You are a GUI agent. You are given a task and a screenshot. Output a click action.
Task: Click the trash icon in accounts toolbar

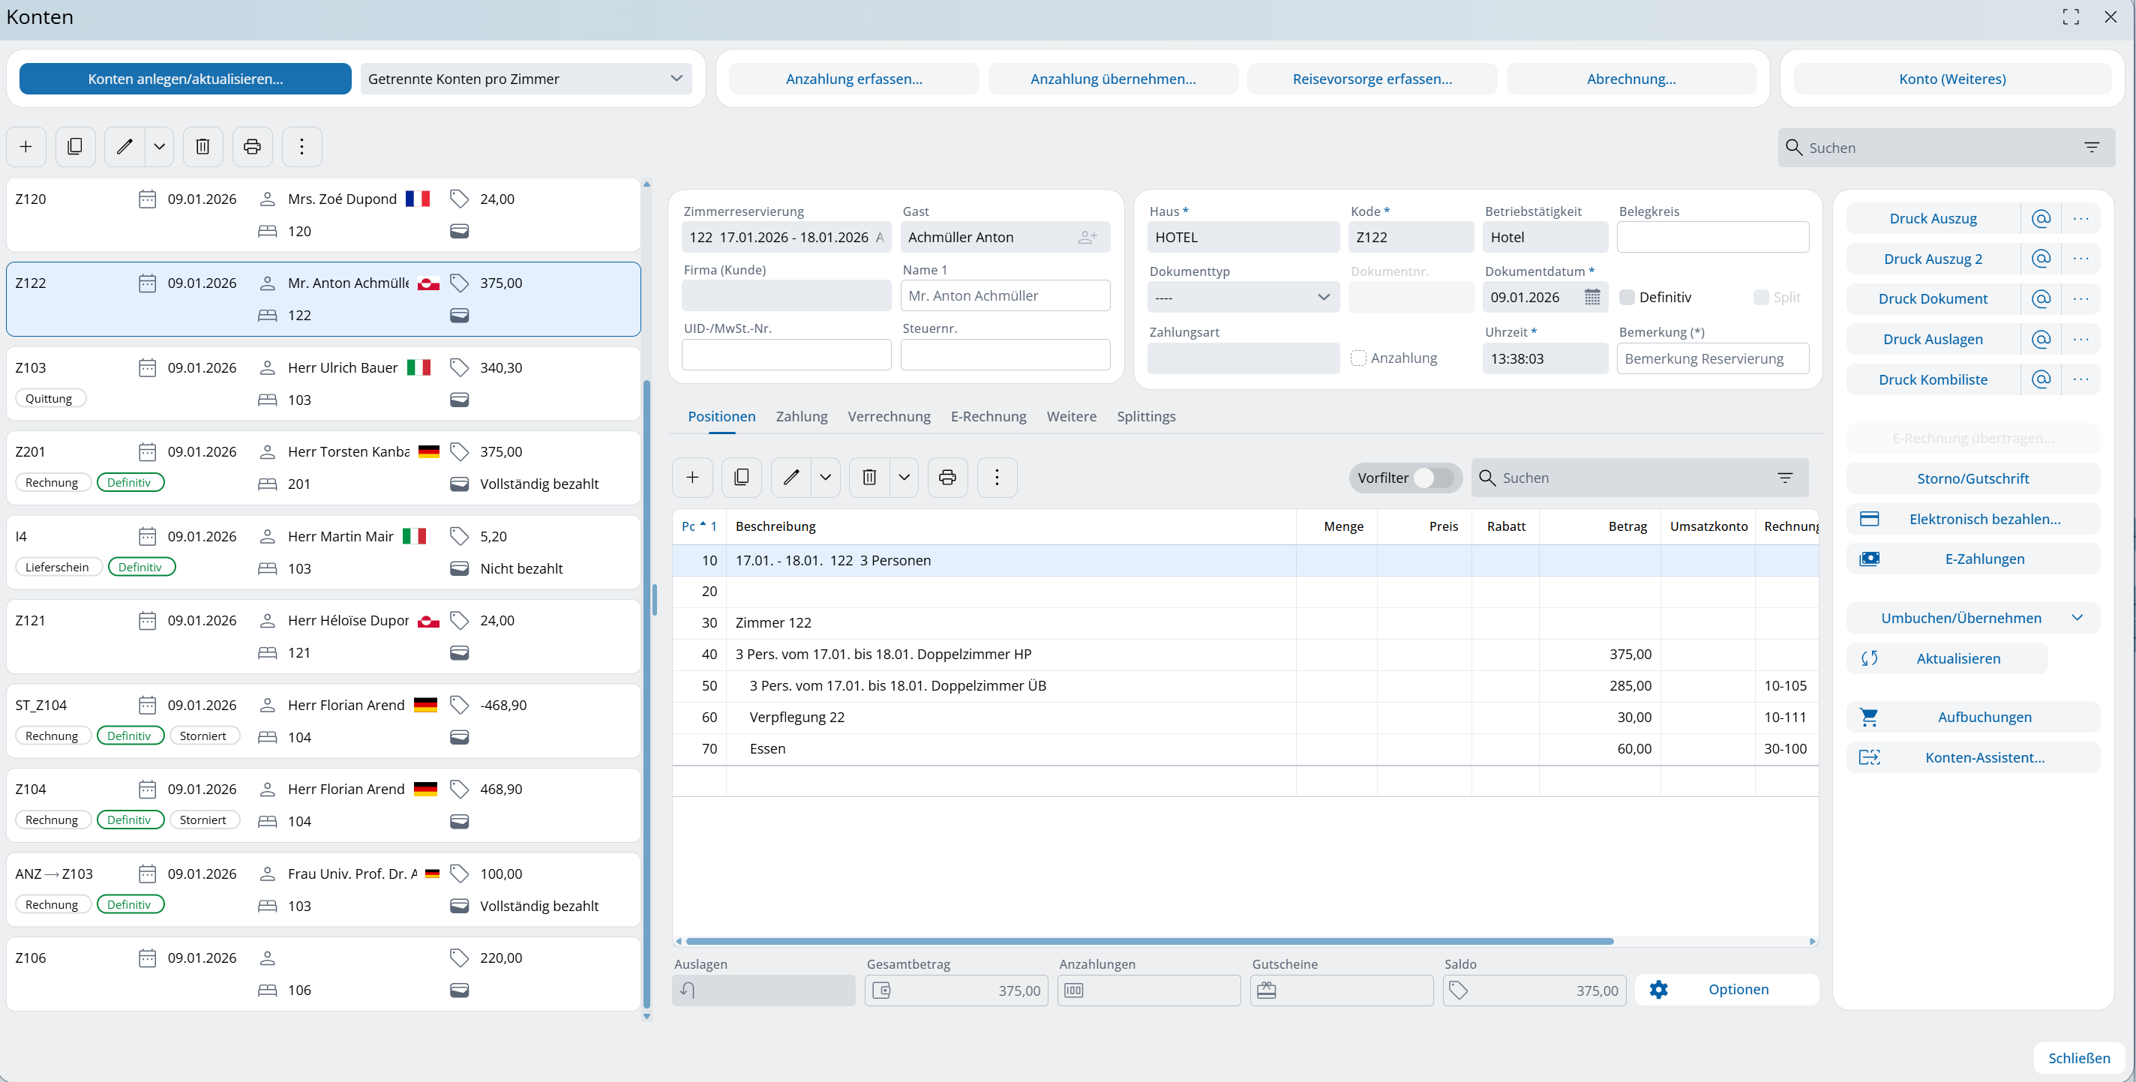[202, 147]
